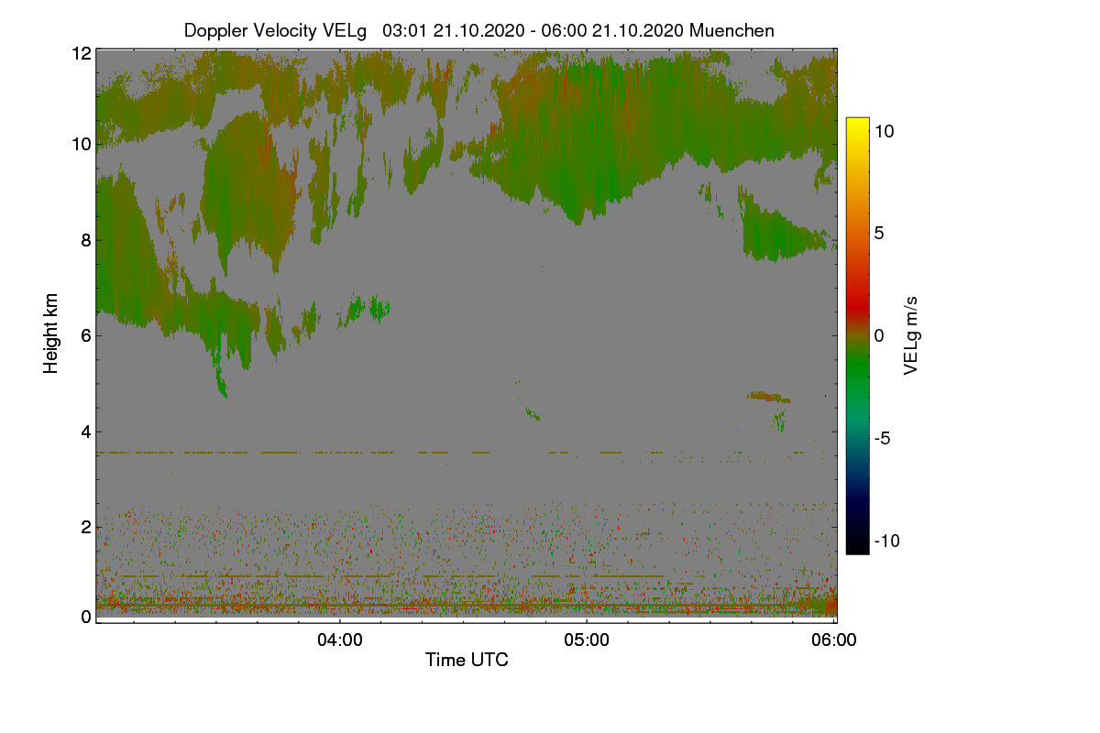Click the '8' height axis label
This screenshot has width=1100, height=733.
pos(85,240)
